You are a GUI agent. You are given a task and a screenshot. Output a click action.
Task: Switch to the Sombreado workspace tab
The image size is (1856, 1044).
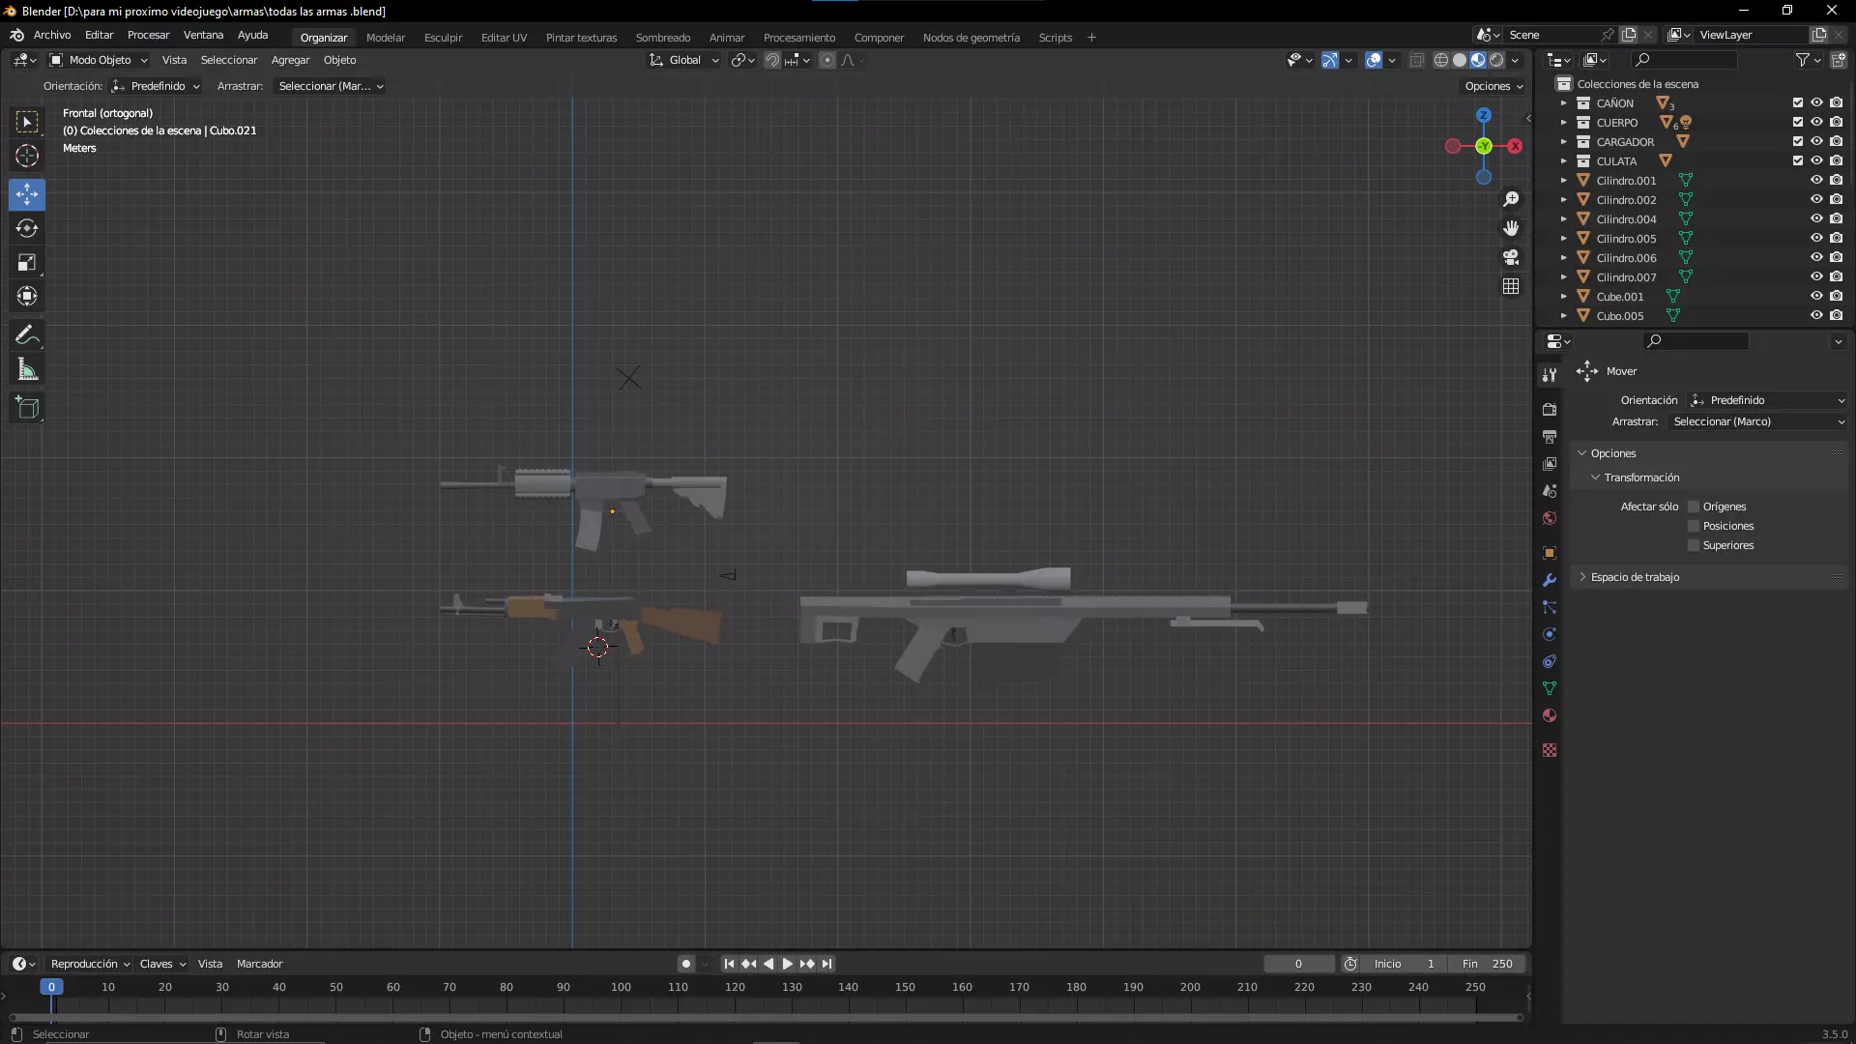pyautogui.click(x=662, y=38)
